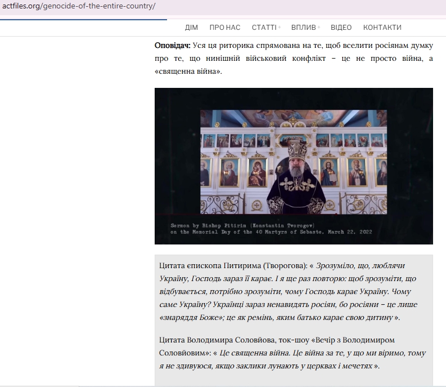Click the bold 'Оповідач:' label
Image resolution: width=446 pixels, height=387 pixels.
pos(173,45)
